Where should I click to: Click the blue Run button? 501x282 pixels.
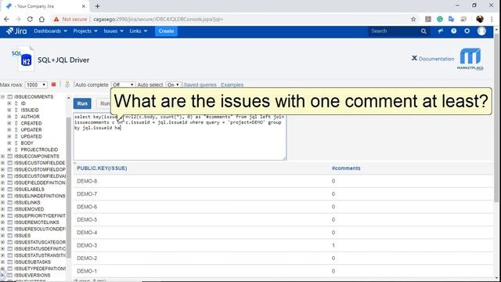[x=82, y=103]
